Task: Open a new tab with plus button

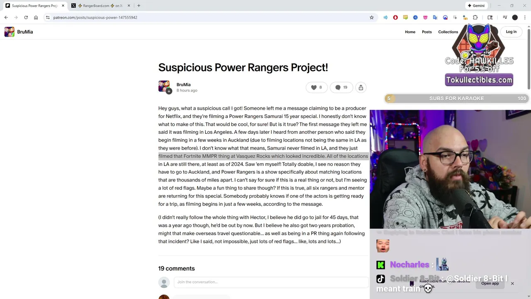Action: tap(139, 5)
